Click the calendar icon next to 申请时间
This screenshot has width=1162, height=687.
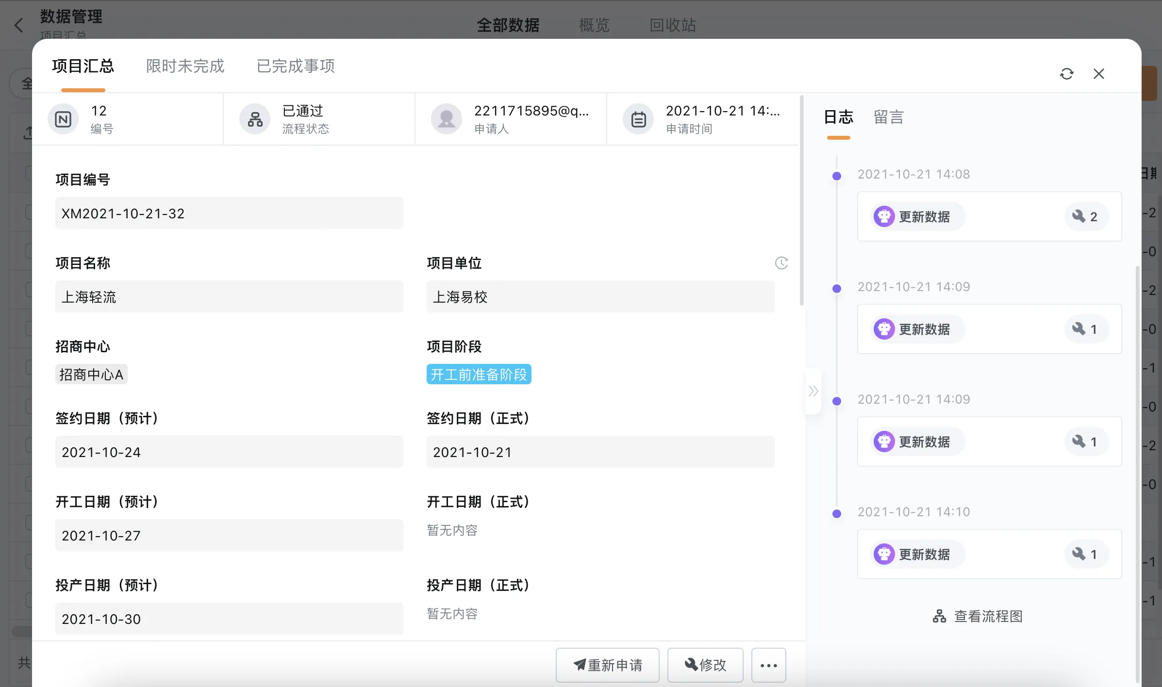tap(638, 118)
